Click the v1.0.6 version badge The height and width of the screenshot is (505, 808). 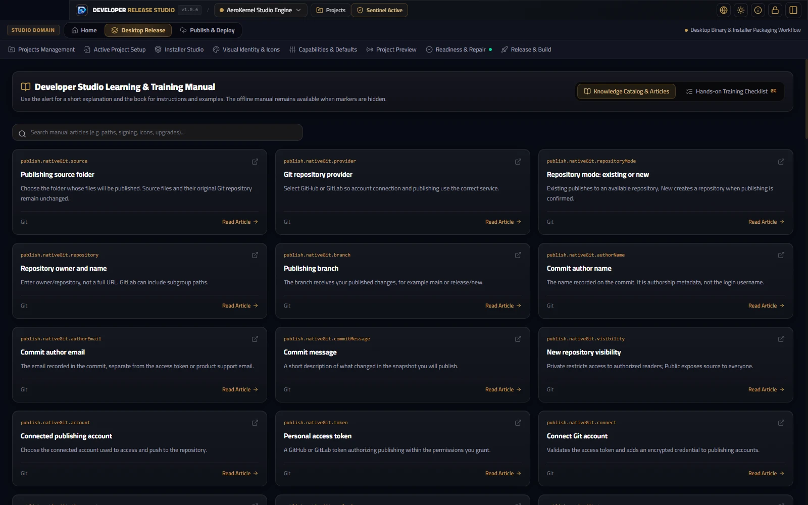tap(190, 10)
